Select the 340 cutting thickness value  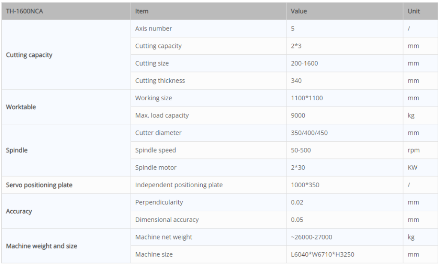pos(296,81)
